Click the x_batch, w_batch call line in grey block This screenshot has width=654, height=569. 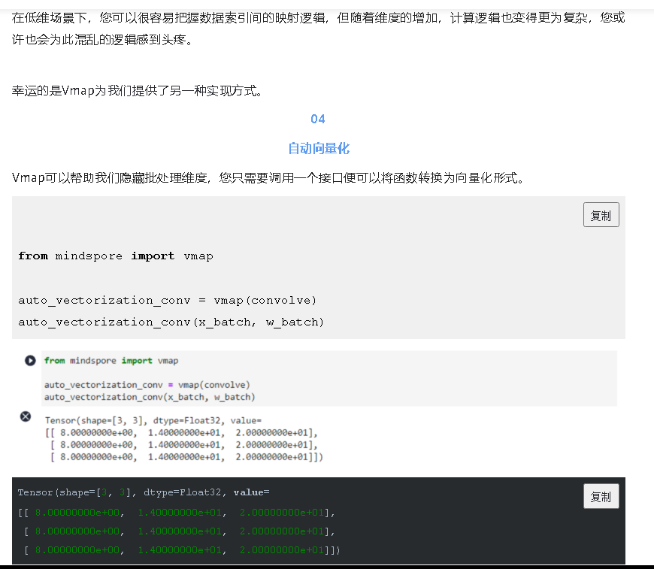171,322
